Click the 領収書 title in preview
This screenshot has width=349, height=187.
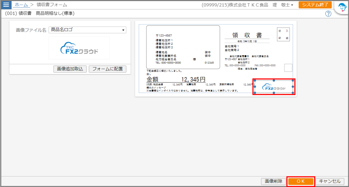point(247,35)
